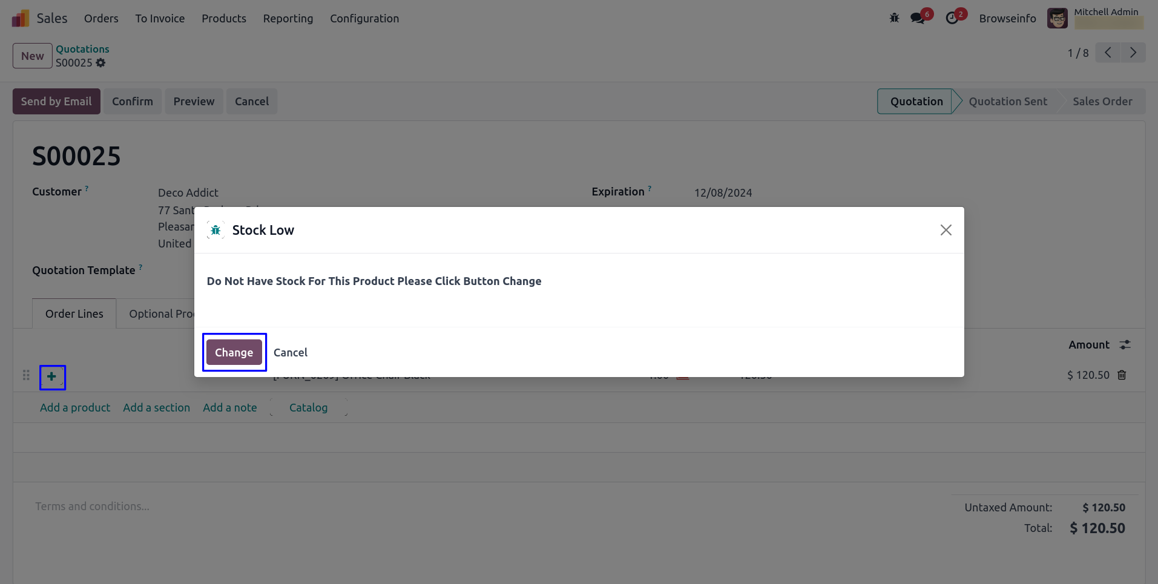
Task: Click the green plus icon on order line
Action: (x=52, y=377)
